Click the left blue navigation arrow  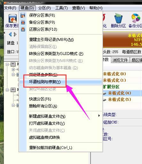click(10, 35)
